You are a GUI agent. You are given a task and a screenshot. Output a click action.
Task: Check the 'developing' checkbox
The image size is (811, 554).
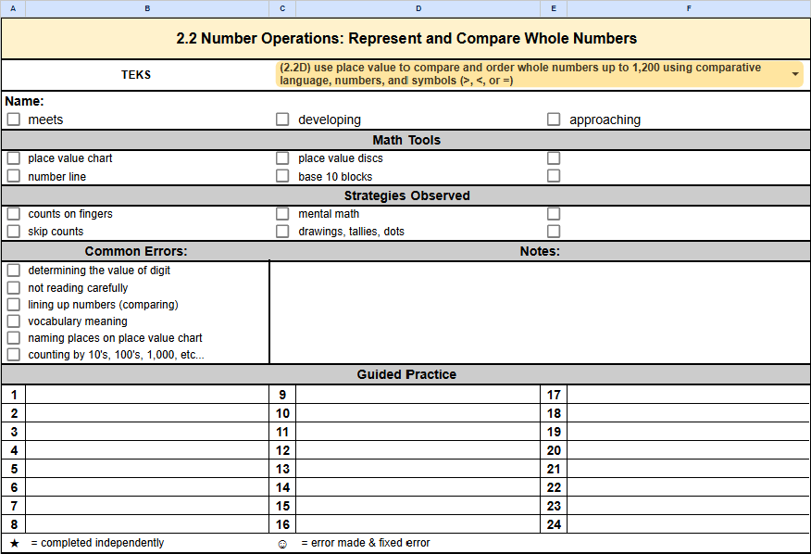282,120
